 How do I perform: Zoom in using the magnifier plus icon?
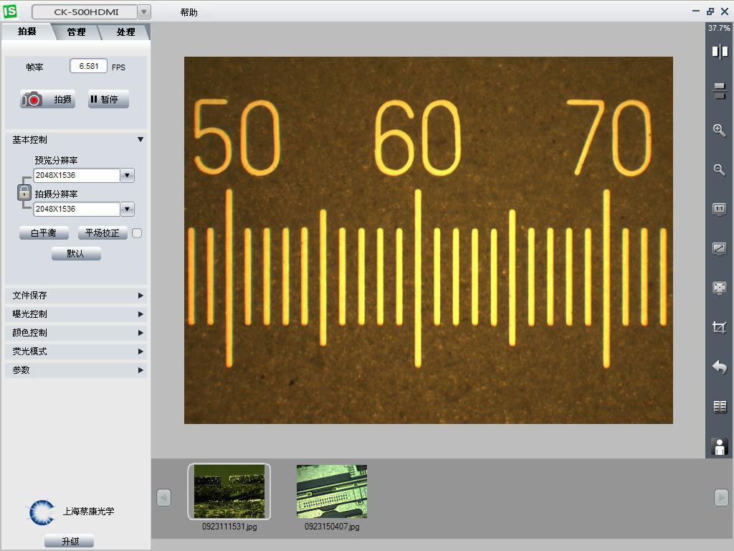click(720, 131)
